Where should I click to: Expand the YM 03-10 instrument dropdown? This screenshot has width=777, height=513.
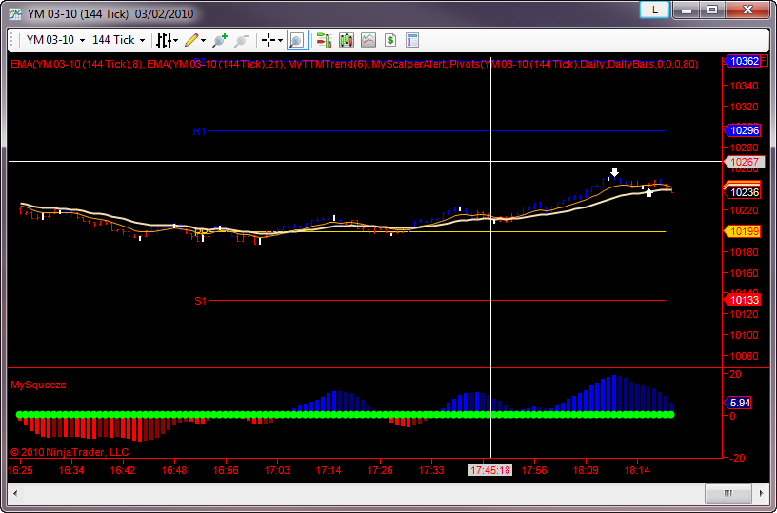(55, 40)
